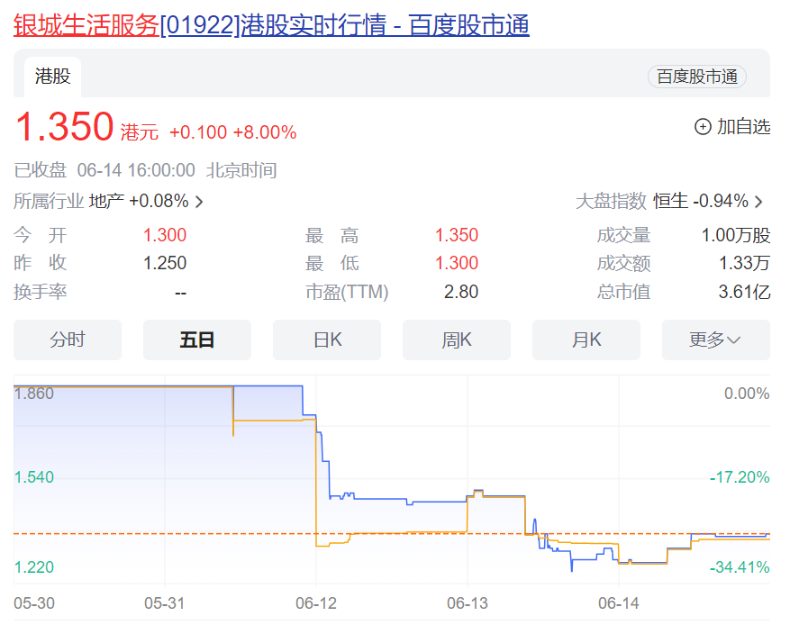The image size is (790, 625).
Task: Expand the 更多 dropdown
Action: (x=716, y=340)
